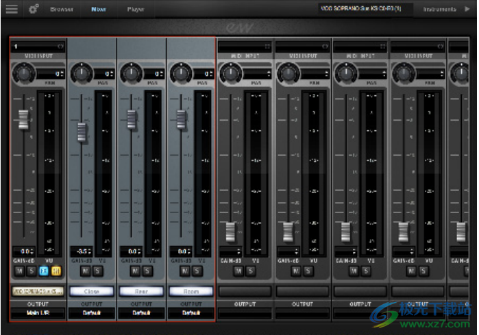The width and height of the screenshot is (479, 335).
Task: Open the Rear channel Default output dropdown
Action: (141, 312)
